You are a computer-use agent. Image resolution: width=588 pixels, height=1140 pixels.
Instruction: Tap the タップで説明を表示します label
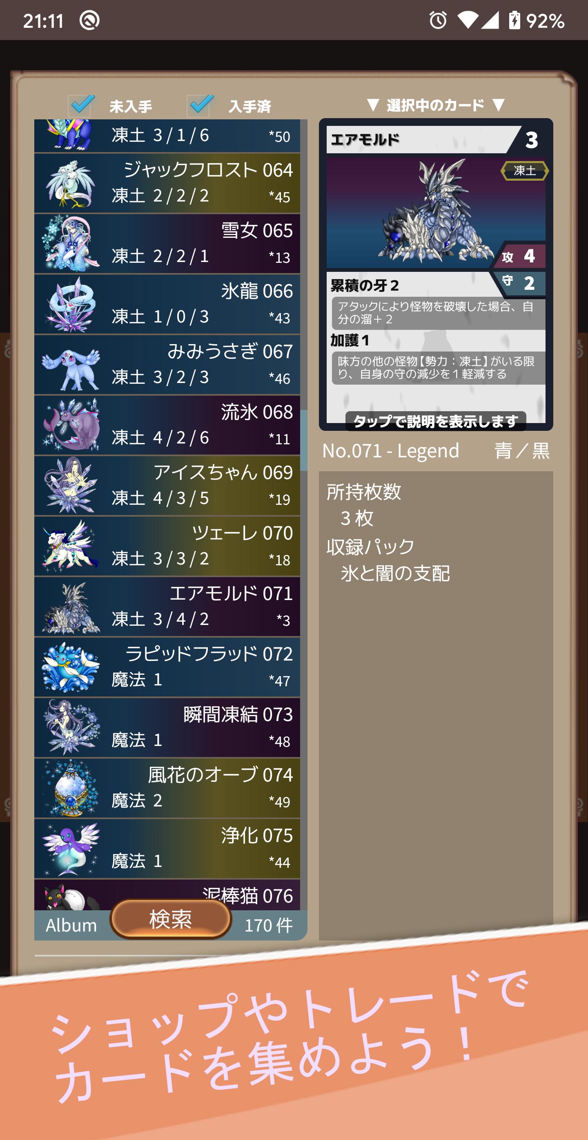click(435, 421)
